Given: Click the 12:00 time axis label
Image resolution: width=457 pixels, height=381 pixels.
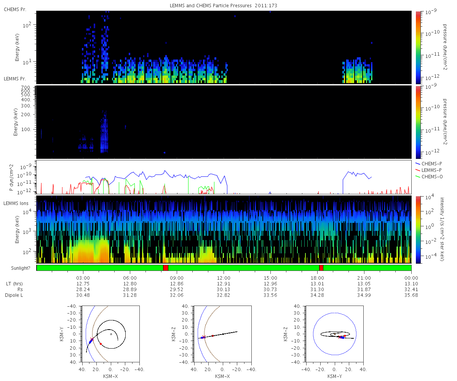Looking at the screenshot, I should (x=223, y=278).
